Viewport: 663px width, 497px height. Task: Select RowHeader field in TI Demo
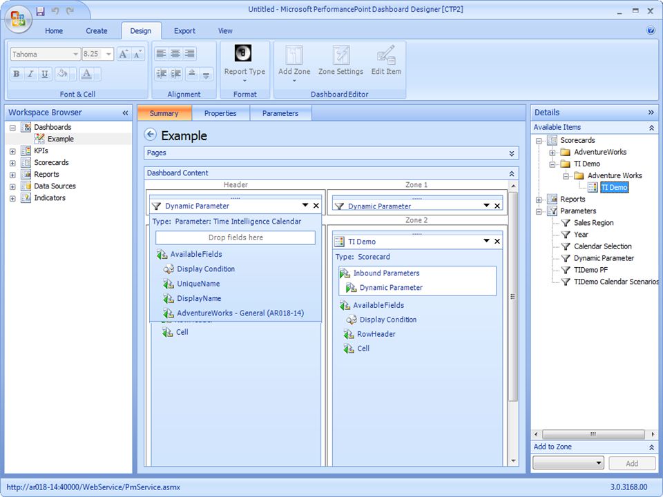[376, 334]
